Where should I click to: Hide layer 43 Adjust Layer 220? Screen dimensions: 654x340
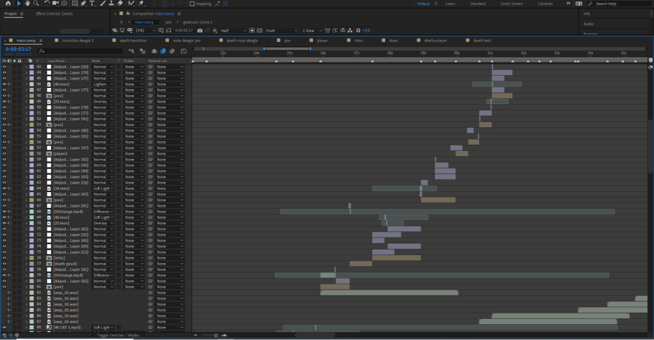(4, 67)
